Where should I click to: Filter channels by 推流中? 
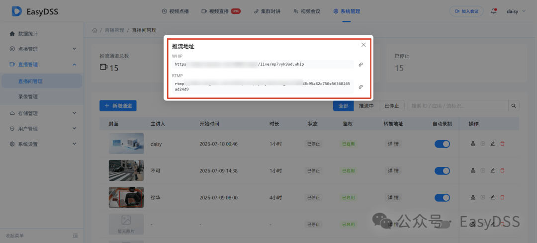pos(366,106)
